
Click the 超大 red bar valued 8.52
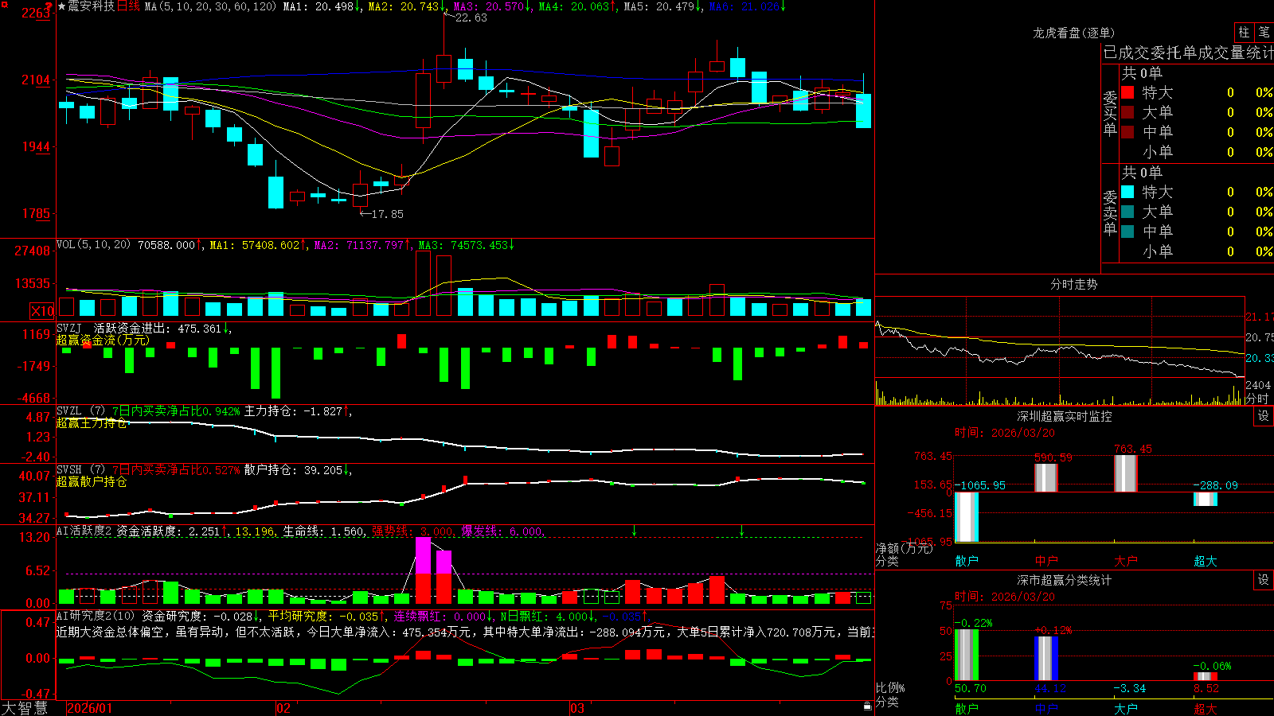[1206, 677]
